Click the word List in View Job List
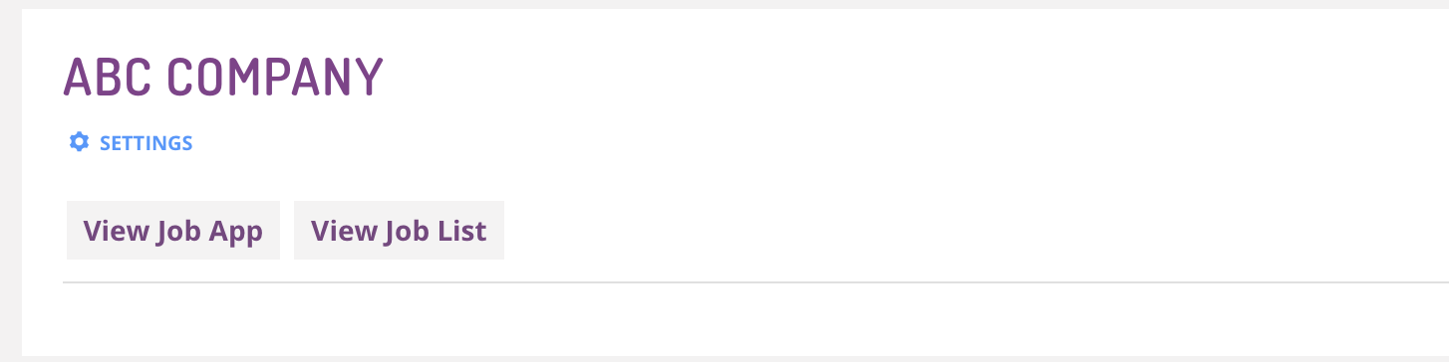The image size is (1449, 362). coord(461,231)
